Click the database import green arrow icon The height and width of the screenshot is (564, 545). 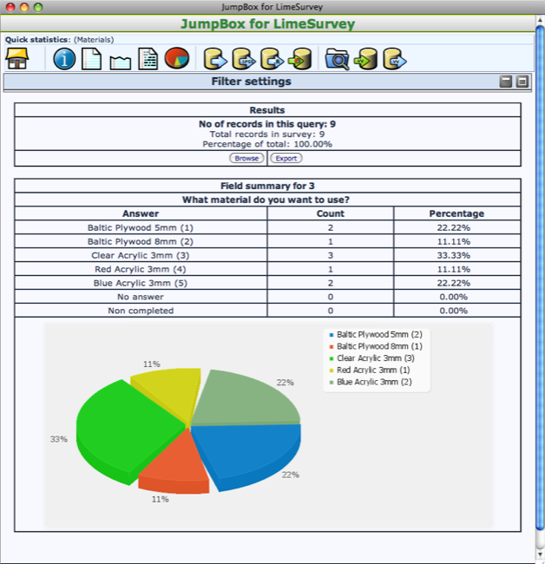tap(300, 59)
